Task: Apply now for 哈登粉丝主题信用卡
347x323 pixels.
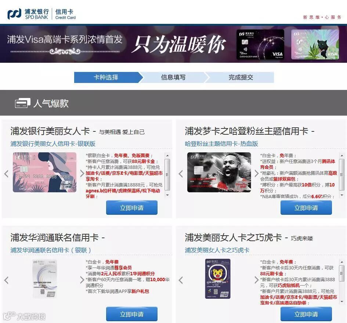Action: click(306, 208)
